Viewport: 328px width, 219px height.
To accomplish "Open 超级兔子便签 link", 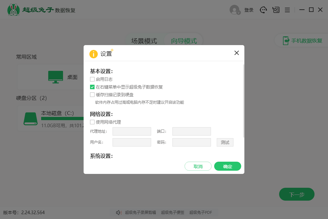I will point(173,213).
